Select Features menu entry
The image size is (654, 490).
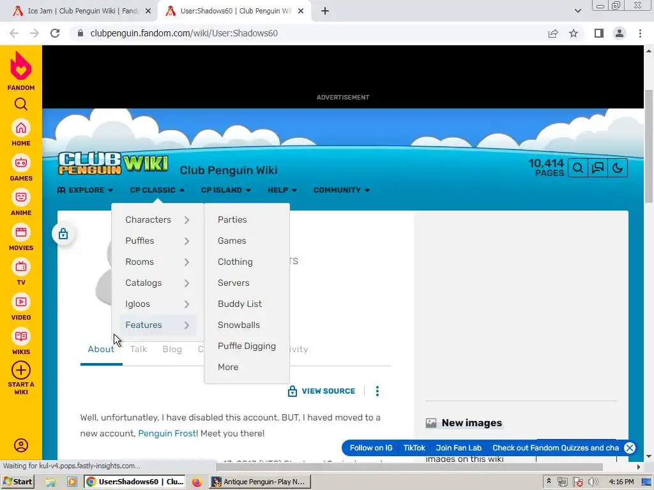click(x=157, y=325)
